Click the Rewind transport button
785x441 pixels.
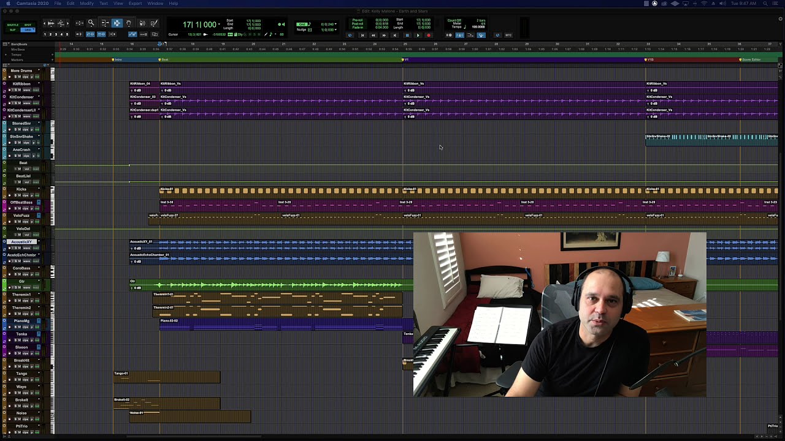373,36
